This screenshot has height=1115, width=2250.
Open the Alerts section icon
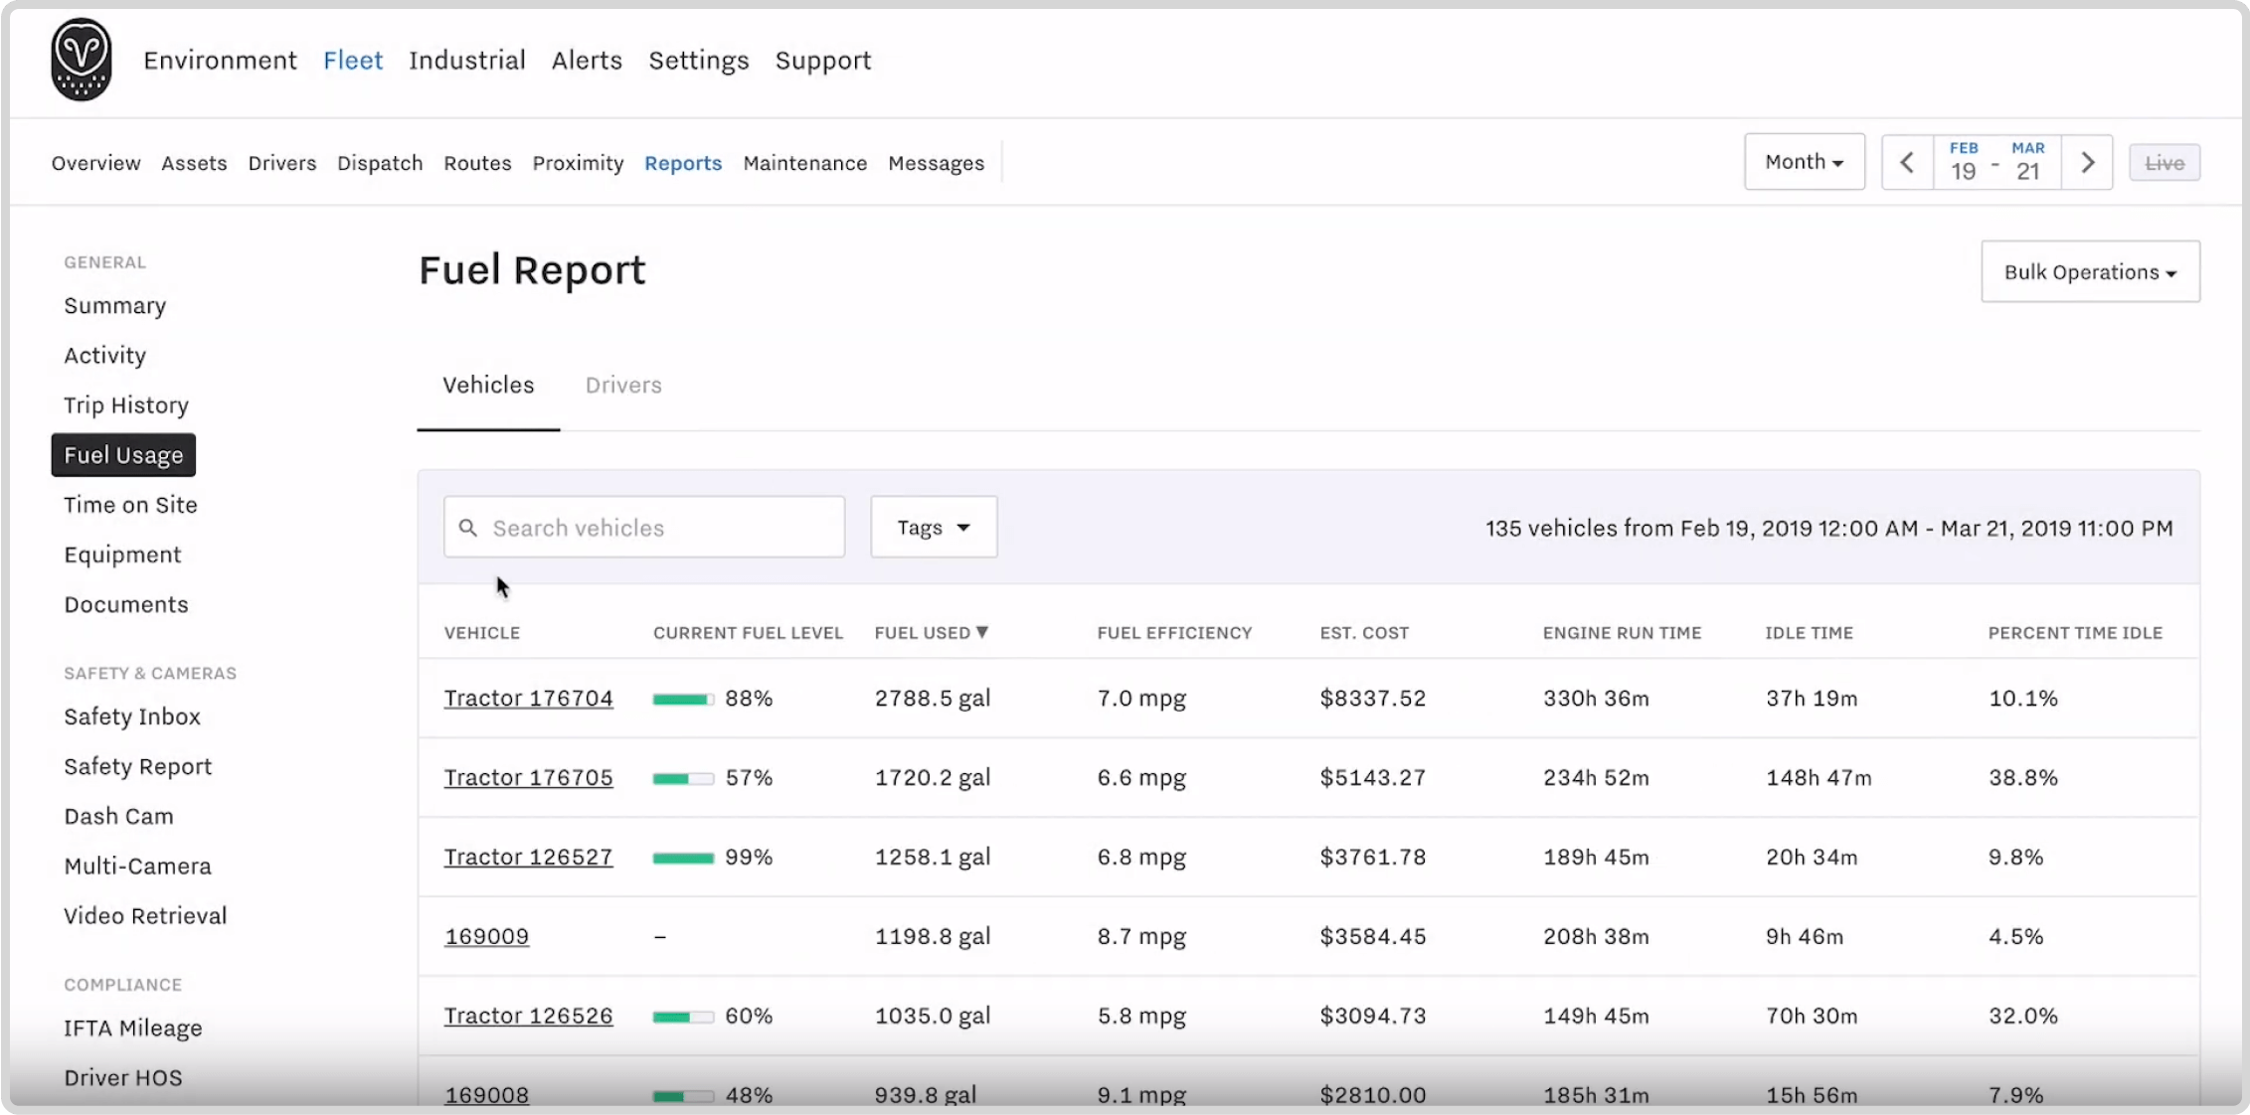click(x=586, y=61)
